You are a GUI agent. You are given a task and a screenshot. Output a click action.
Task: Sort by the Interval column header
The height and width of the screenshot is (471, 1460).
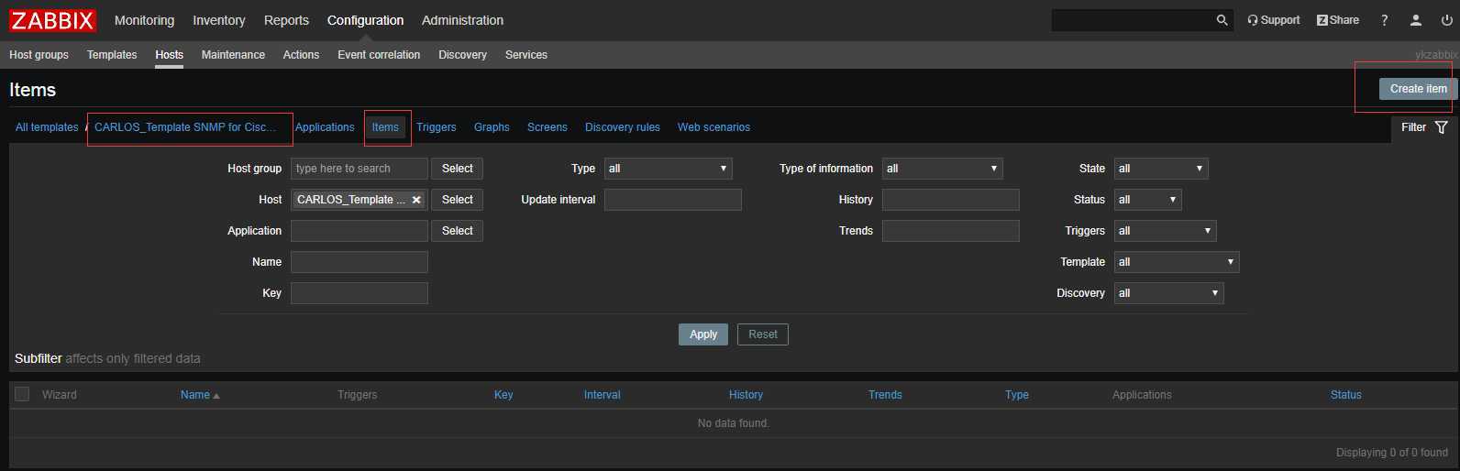click(603, 395)
